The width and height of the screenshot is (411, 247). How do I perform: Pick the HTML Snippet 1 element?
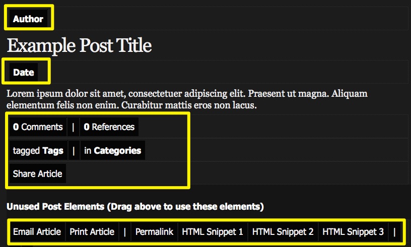[x=213, y=232]
